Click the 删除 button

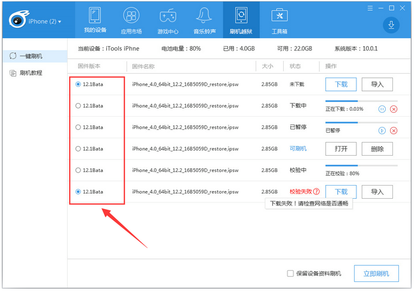coord(377,149)
